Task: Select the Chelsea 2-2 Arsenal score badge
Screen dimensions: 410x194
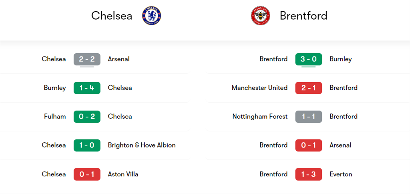Action: (x=87, y=59)
